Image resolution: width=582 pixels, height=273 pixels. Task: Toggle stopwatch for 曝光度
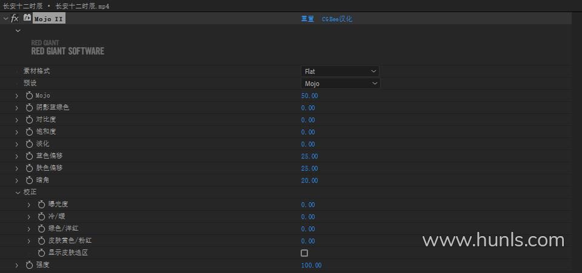point(42,205)
